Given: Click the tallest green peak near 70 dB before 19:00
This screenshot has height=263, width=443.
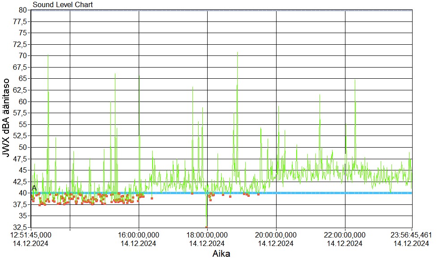Looking at the screenshot, I should [x=237, y=53].
